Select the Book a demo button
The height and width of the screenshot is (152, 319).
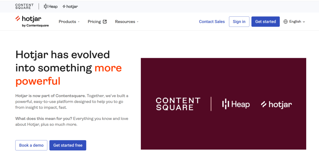click(31, 145)
